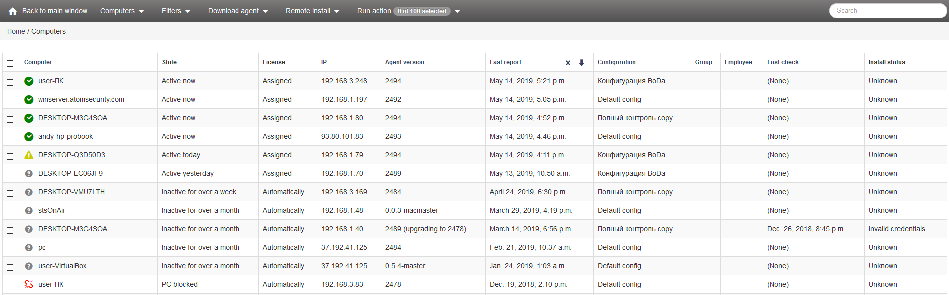This screenshot has height=295, width=949.
Task: Open the Download agent menu
Action: click(x=237, y=11)
